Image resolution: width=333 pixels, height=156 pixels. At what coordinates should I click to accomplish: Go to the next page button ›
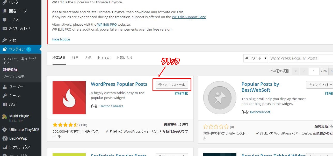coord(331,71)
